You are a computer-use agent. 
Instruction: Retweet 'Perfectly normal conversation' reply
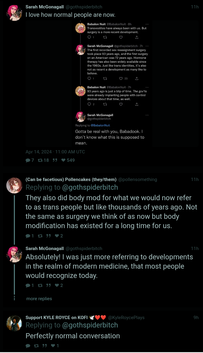click(x=36, y=346)
